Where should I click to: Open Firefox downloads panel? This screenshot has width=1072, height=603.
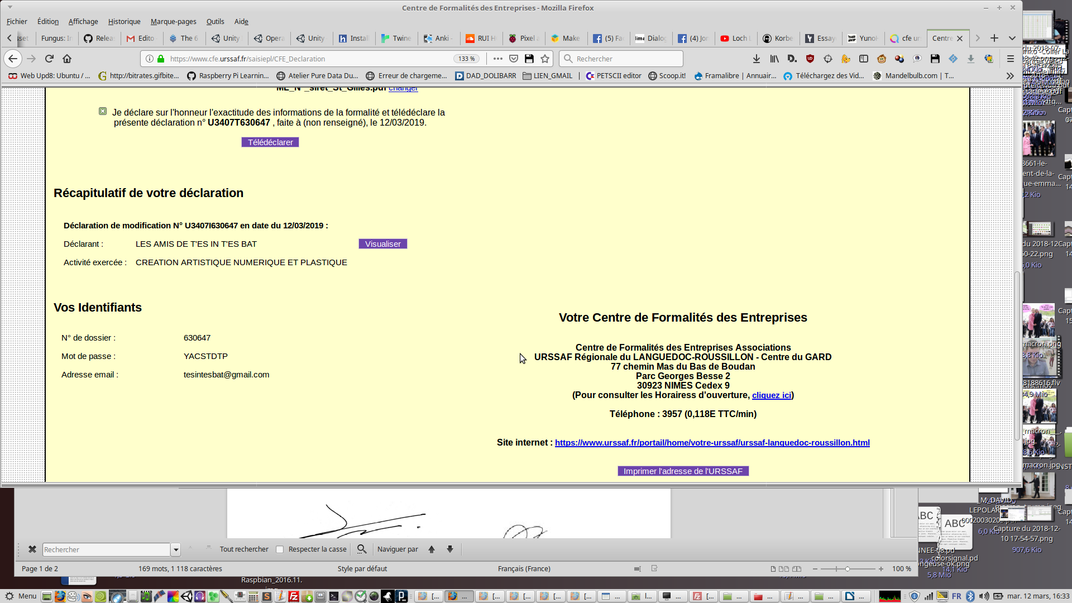(x=756, y=59)
